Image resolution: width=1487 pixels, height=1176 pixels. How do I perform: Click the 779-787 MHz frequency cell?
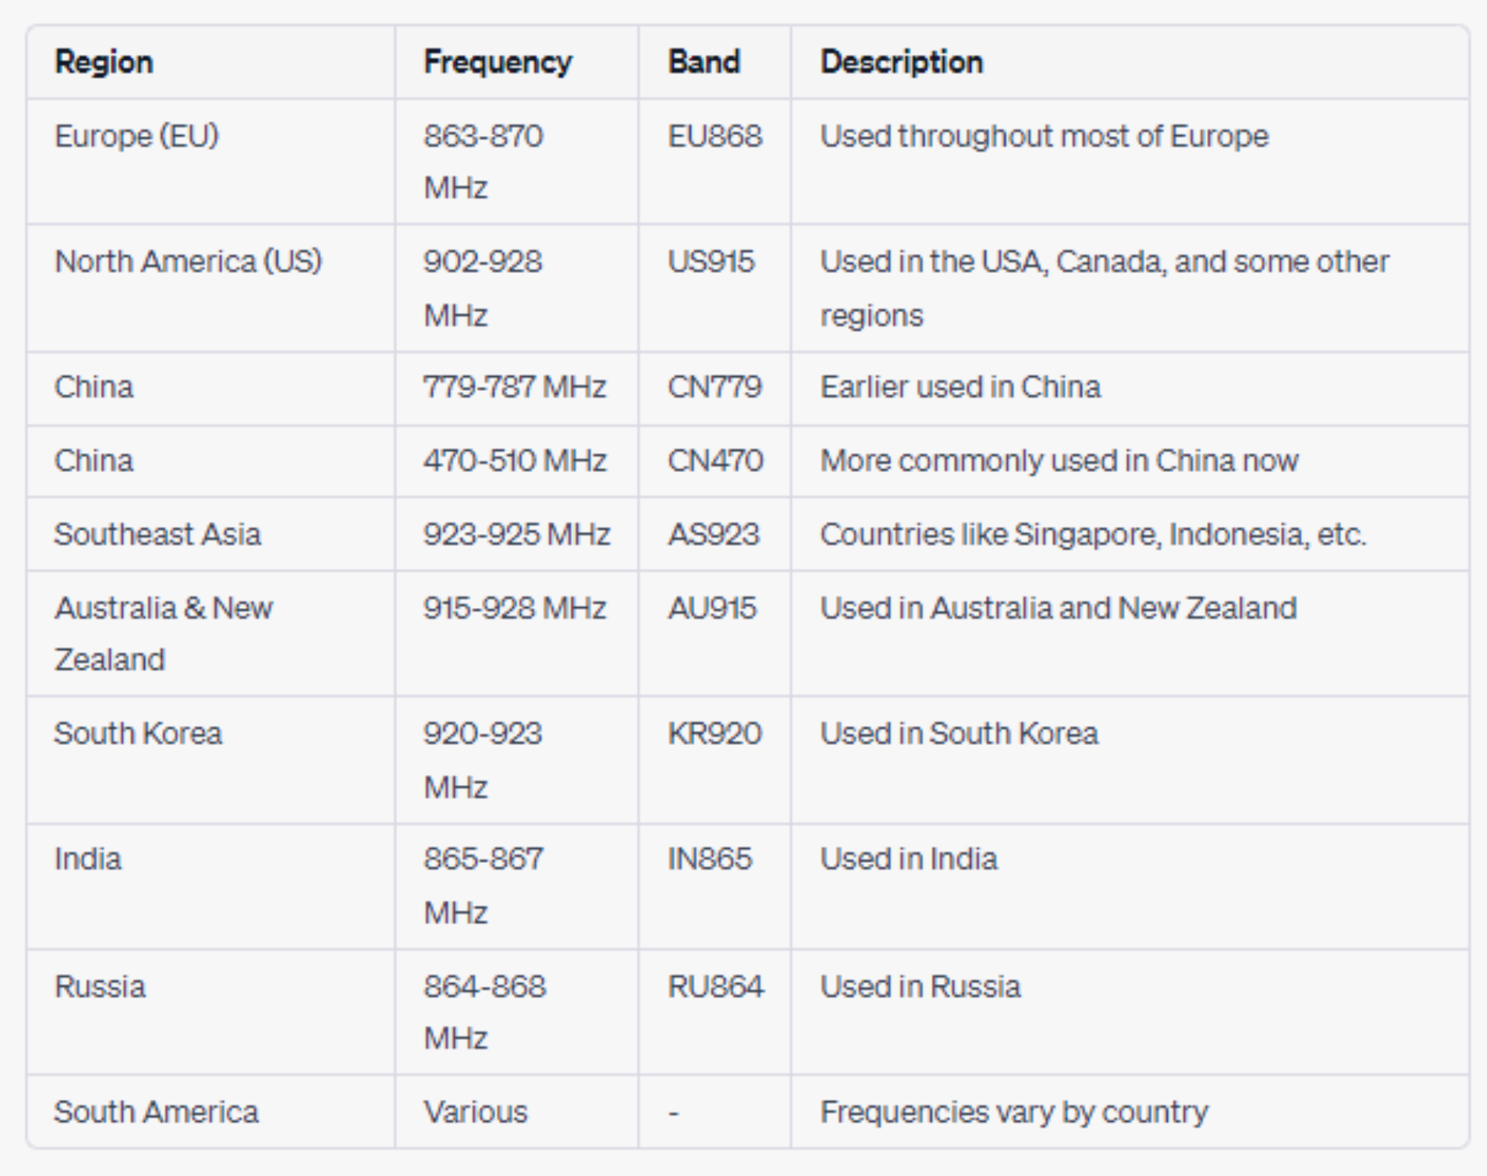click(515, 387)
